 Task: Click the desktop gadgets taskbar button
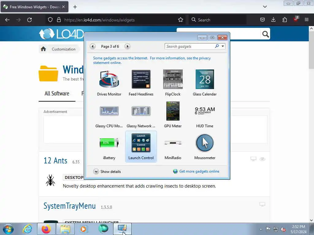122,229
